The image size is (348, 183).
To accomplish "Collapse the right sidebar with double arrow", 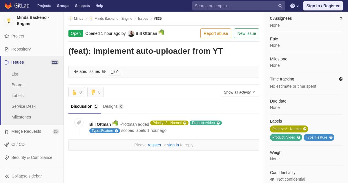I will [x=341, y=18].
